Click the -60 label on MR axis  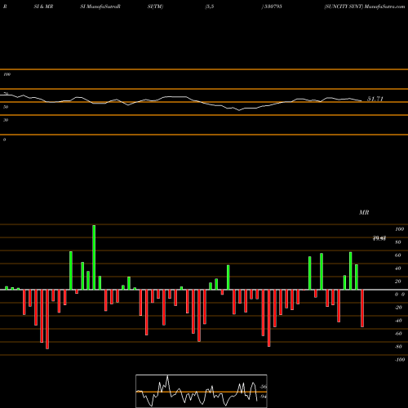coord(398,334)
